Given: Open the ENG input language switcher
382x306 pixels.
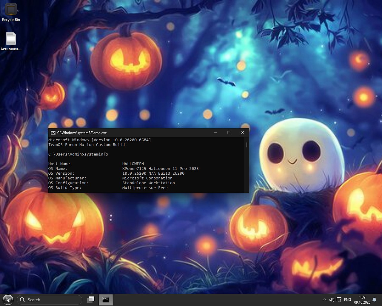Looking at the screenshot, I should [x=347, y=300].
